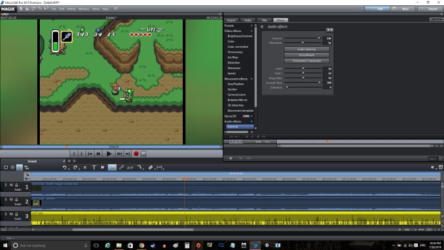Select the Effects tab in the media pool

(280, 20)
